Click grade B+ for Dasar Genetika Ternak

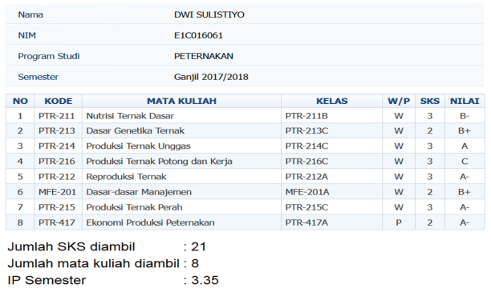[465, 131]
